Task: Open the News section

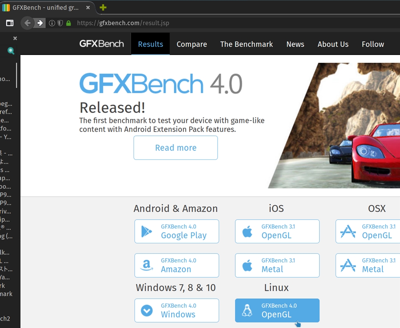Action: 295,44
